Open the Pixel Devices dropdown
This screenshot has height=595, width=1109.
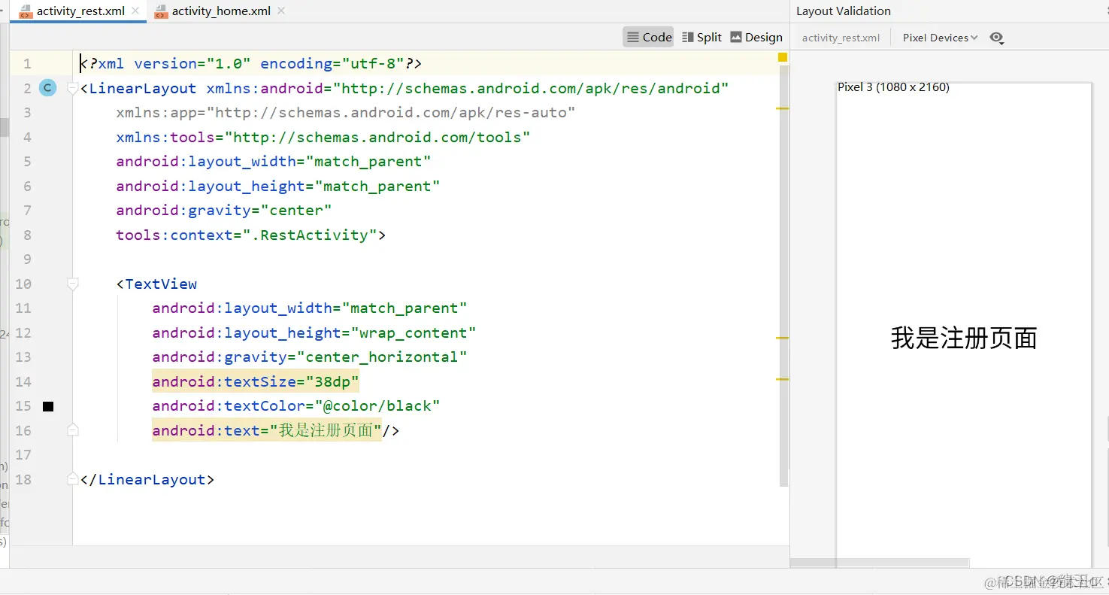pyautogui.click(x=940, y=38)
